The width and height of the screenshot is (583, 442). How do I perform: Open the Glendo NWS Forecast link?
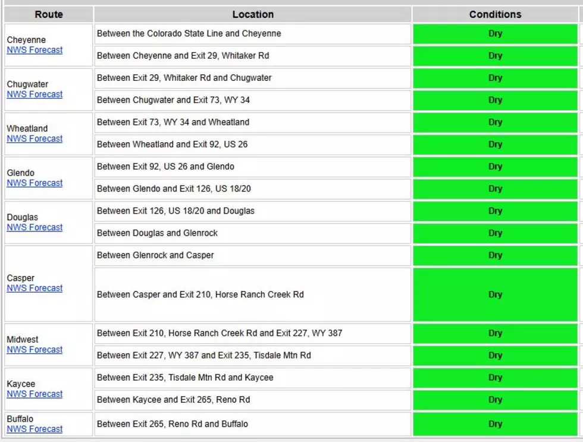[x=35, y=183]
